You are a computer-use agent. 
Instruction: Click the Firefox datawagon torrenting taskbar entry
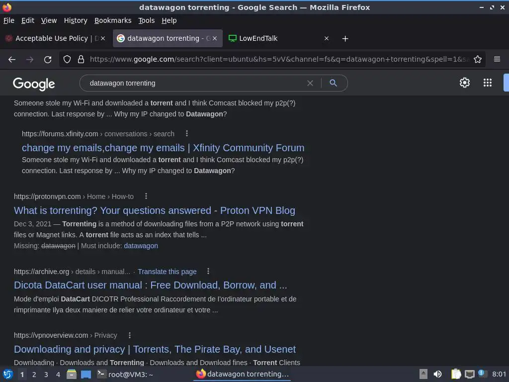(243, 374)
